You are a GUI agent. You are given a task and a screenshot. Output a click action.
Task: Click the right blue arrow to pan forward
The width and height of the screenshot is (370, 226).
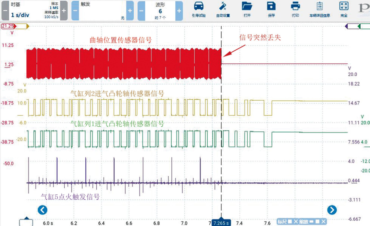[x=332, y=210]
